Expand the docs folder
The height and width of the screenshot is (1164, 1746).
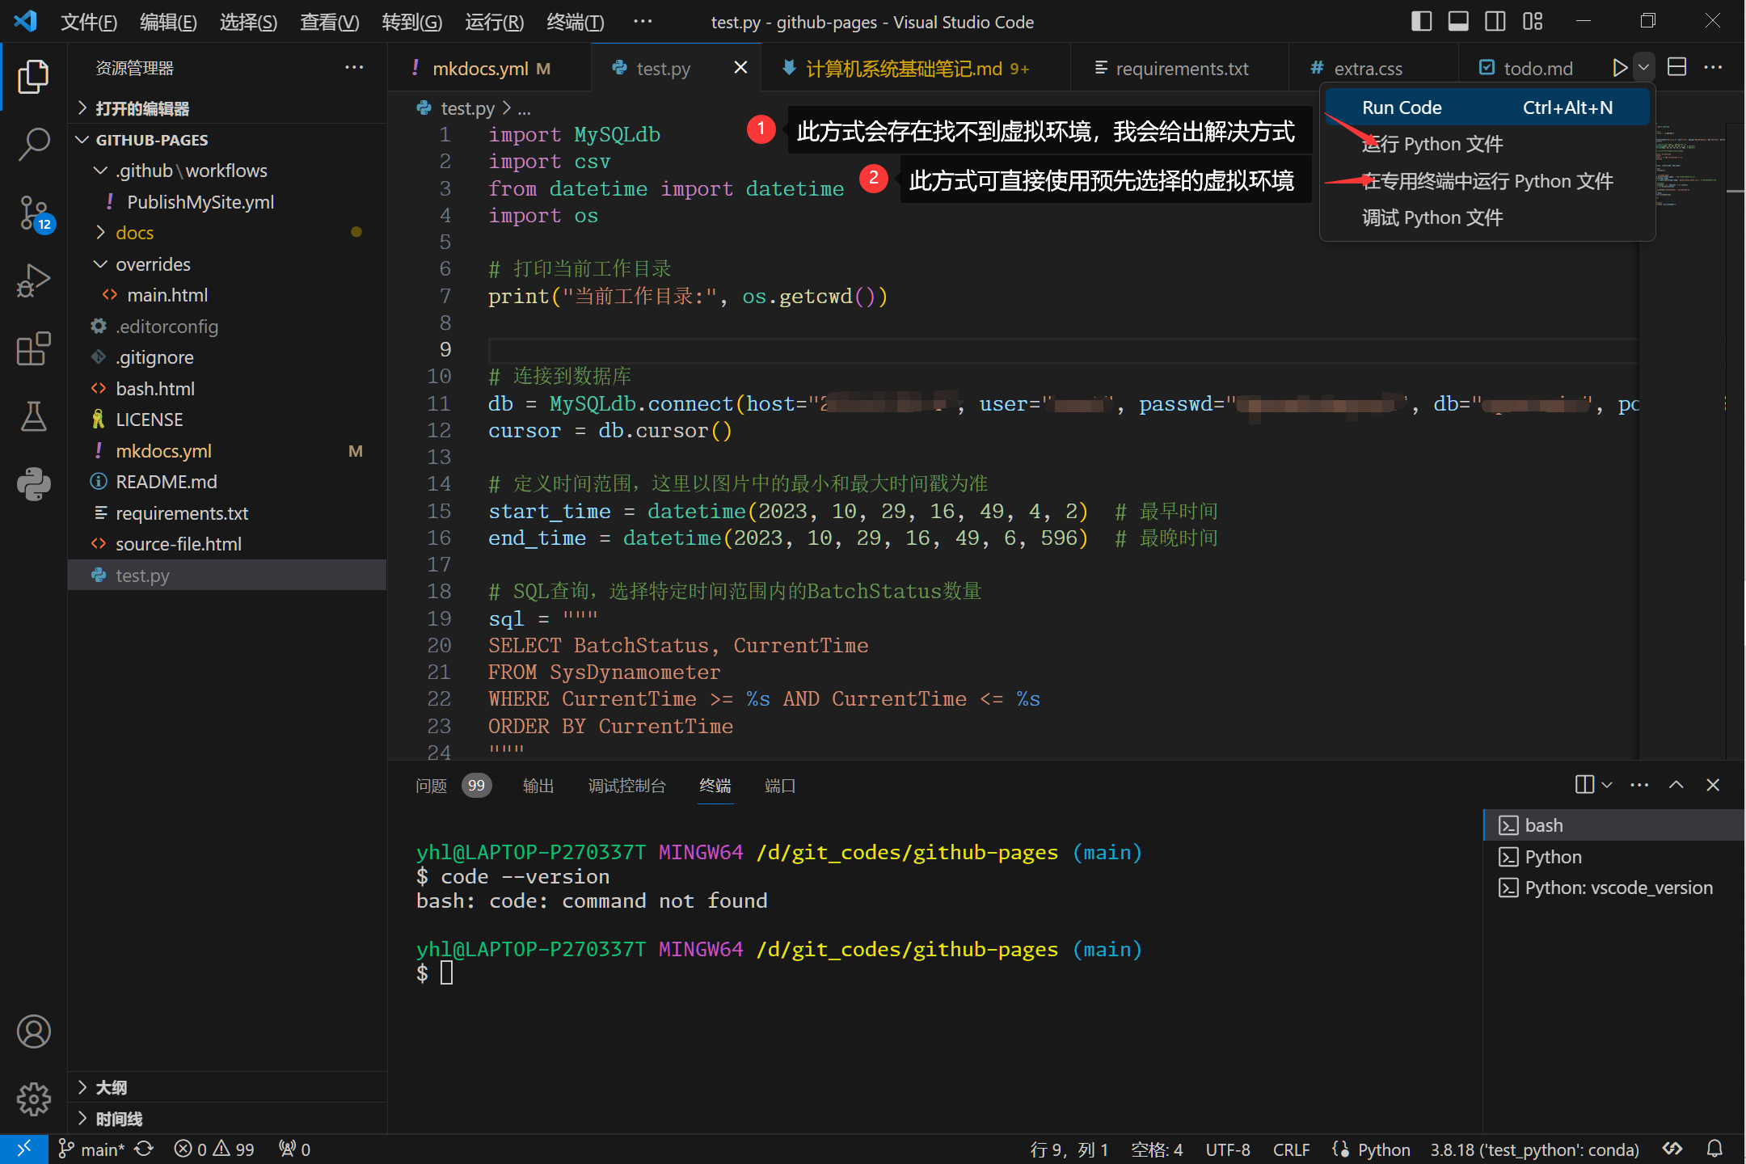(x=134, y=233)
